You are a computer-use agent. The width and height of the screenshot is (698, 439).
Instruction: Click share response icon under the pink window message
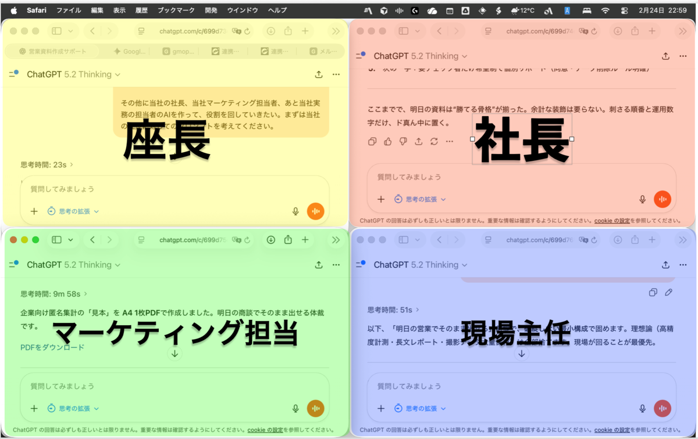pos(418,141)
